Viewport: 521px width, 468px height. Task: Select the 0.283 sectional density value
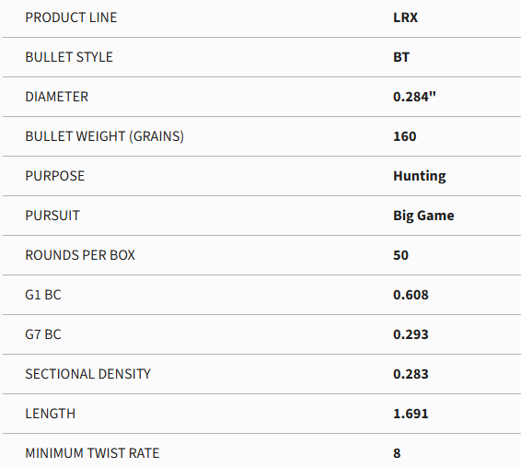(411, 373)
